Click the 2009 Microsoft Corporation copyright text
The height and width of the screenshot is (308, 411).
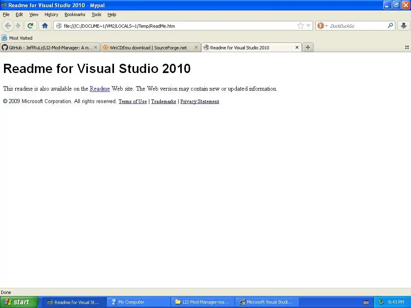coord(60,101)
